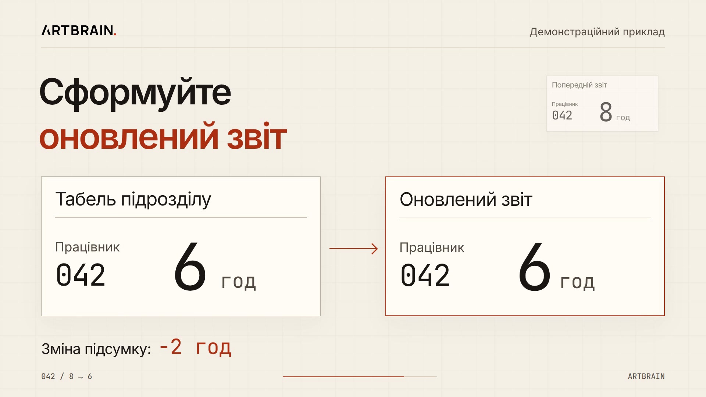Click the ARTBRAIN footer text at bottom right

[x=646, y=376]
